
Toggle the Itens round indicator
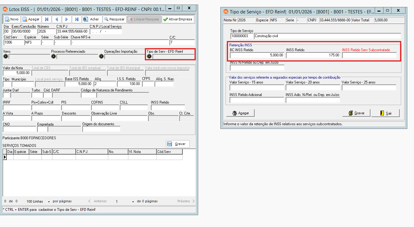pyautogui.click(x=5, y=56)
